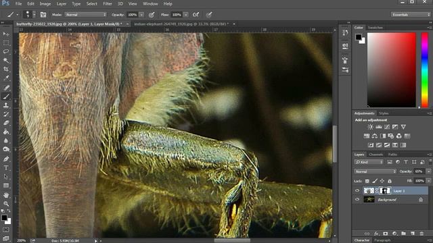Open the Layer menu

click(62, 4)
